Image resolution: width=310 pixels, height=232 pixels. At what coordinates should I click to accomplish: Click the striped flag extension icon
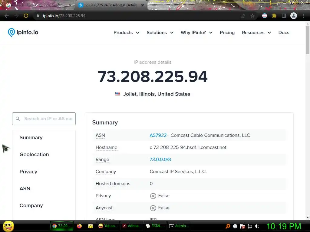pyautogui.click(x=265, y=16)
